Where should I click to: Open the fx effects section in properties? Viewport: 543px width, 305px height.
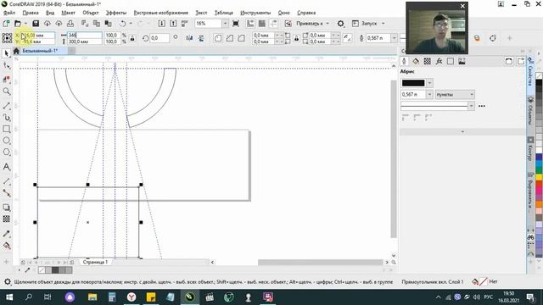(x=439, y=61)
